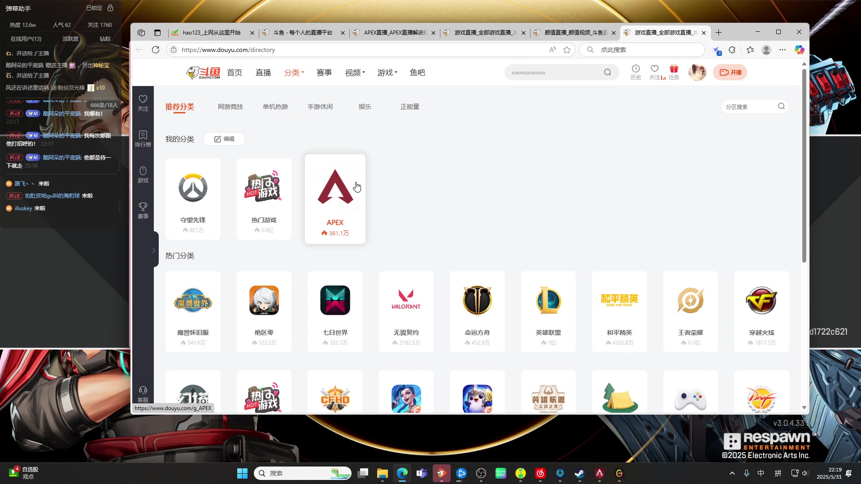Open the 王者荣耀 category icon
The width and height of the screenshot is (861, 484).
click(691, 300)
